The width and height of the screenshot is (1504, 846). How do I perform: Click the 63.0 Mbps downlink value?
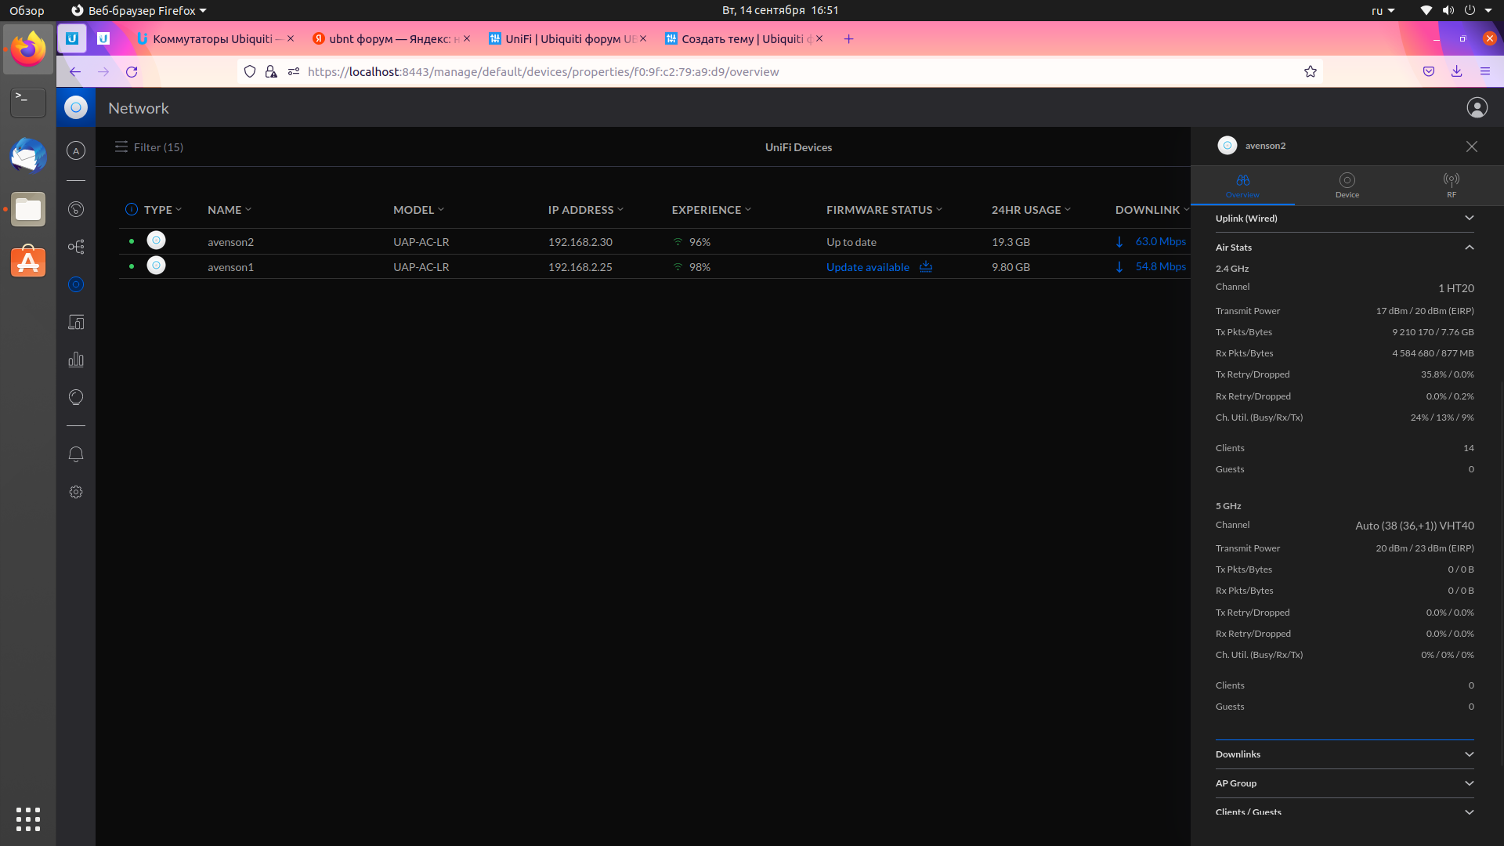pyautogui.click(x=1161, y=241)
